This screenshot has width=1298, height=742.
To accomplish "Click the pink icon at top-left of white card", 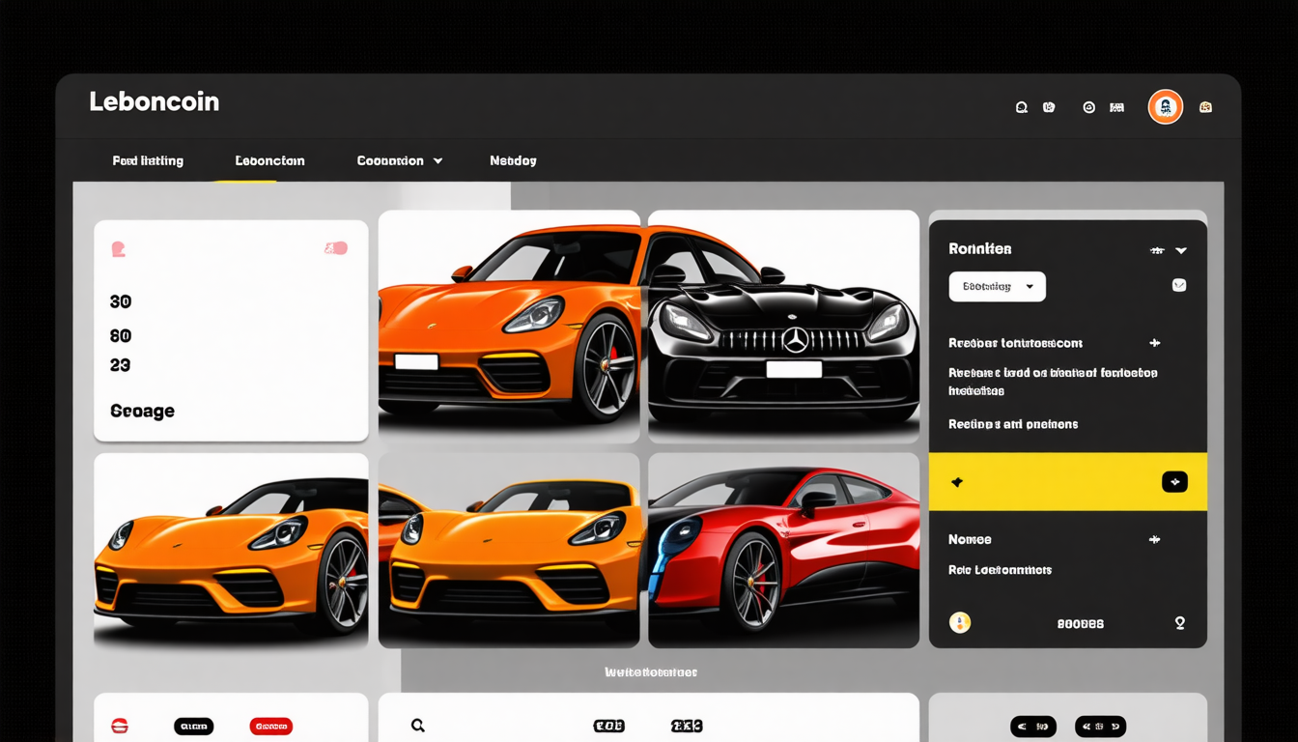I will [x=119, y=249].
